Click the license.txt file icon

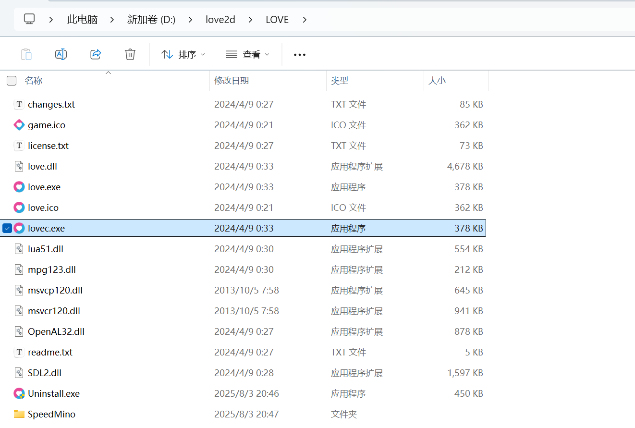(19, 146)
